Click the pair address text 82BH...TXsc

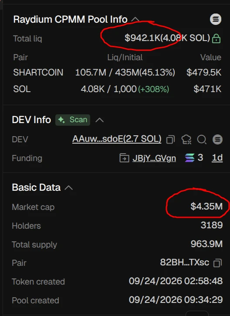(185, 262)
